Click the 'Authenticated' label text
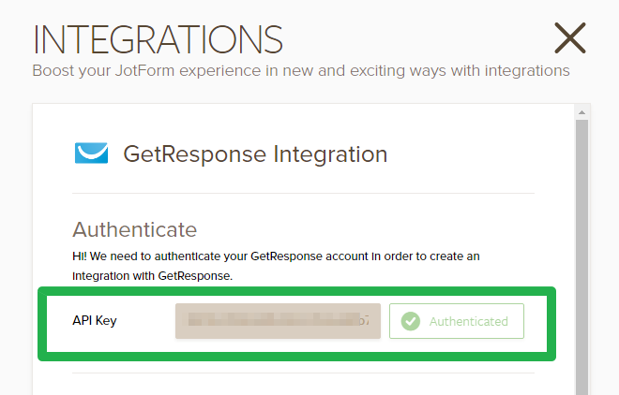 point(469,321)
